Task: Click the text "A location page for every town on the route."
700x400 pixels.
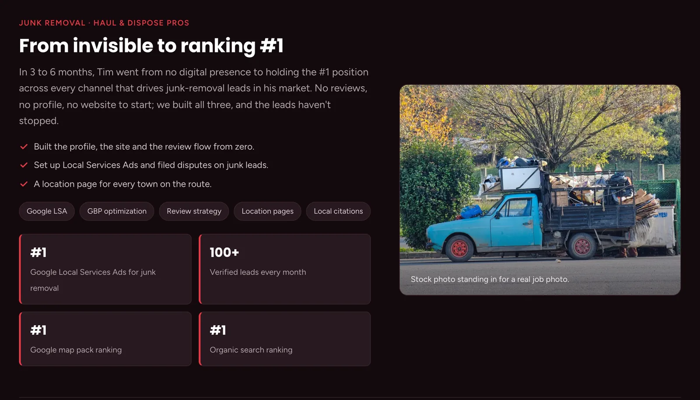Action: point(122,184)
